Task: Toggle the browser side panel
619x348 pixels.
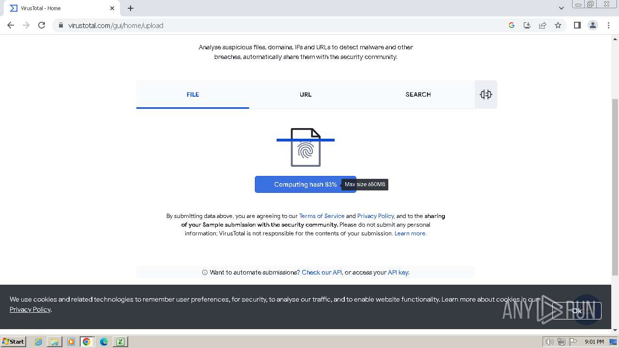Action: point(577,25)
